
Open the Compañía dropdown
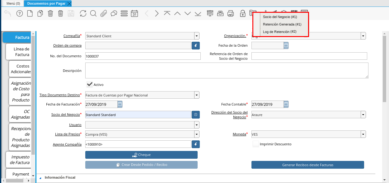pos(196,36)
